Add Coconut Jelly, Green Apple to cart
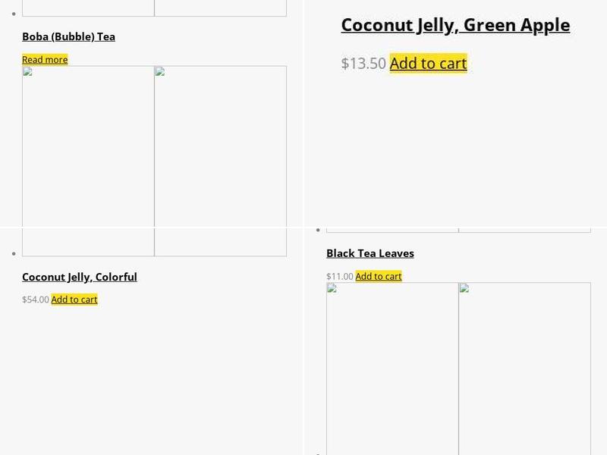Viewport: 607px width, 455px height. pos(428,64)
